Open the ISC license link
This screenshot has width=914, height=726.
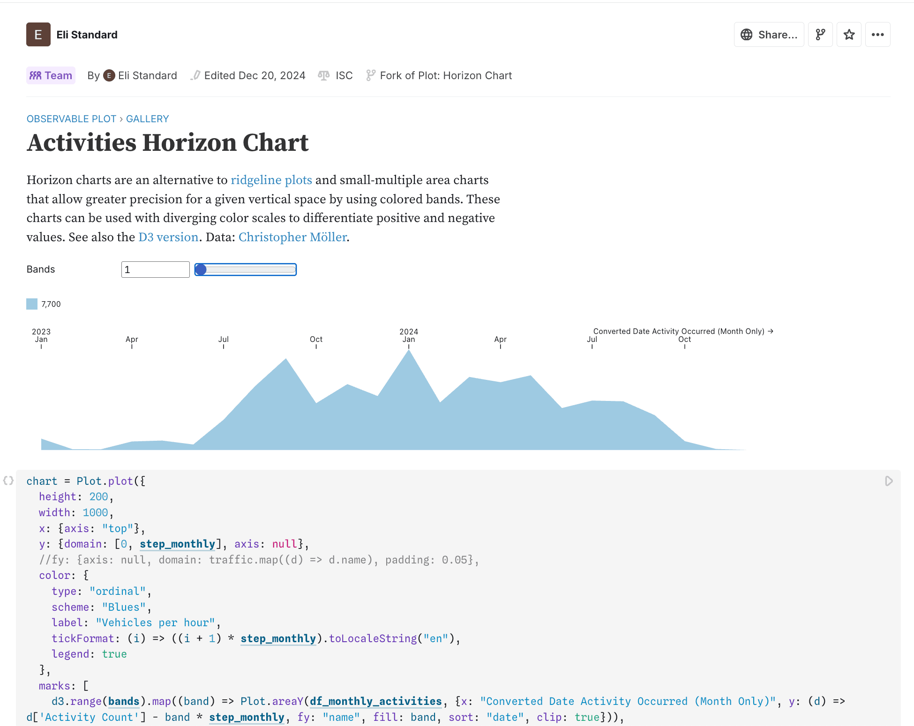tap(344, 75)
